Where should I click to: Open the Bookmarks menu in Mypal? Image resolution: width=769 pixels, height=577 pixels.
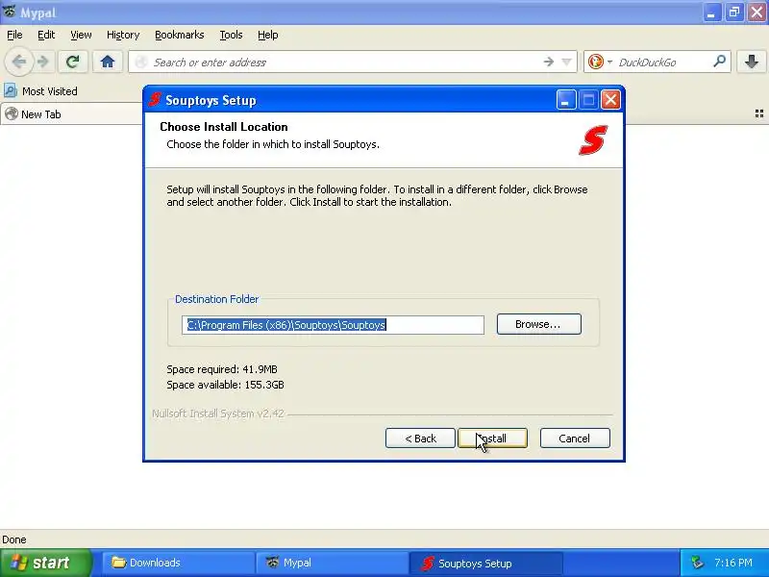click(179, 35)
